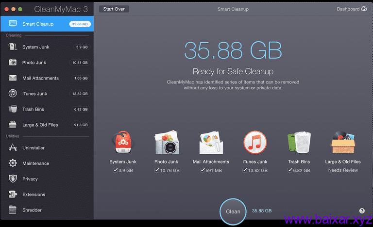
Task: Click the Shredder icon in sidebar
Action: click(13, 210)
